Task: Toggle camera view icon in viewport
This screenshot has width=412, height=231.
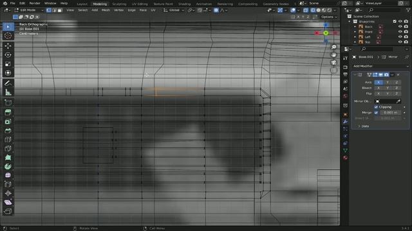Action: (333, 62)
